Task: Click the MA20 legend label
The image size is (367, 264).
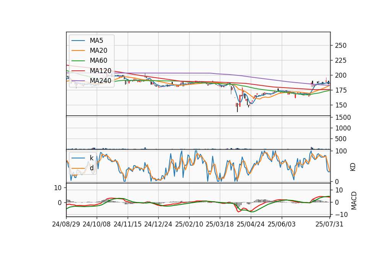Action: point(99,51)
